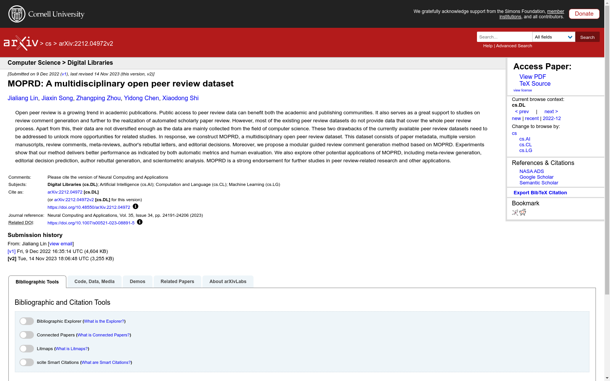Switch to Related Papers tab
The width and height of the screenshot is (610, 381).
point(177,282)
